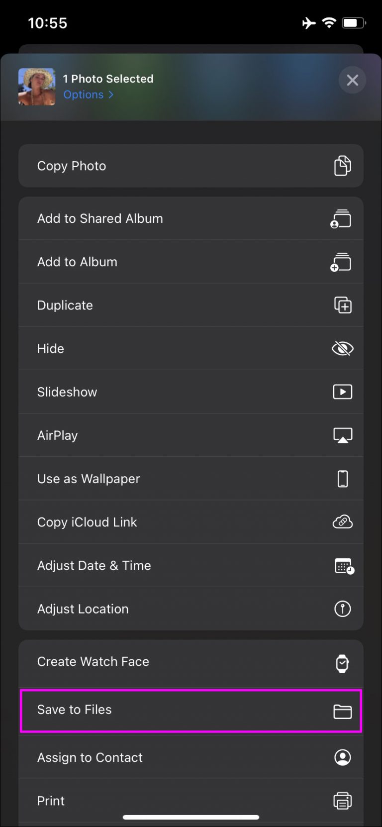The width and height of the screenshot is (382, 827).
Task: Tap the home indicator bar
Action: (191, 817)
